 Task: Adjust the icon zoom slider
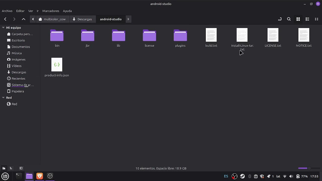pyautogui.click(x=309, y=168)
